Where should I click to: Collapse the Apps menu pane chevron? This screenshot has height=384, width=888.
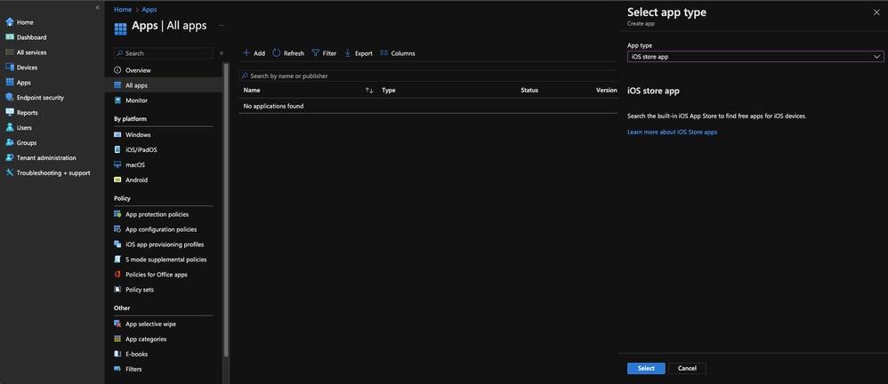[222, 53]
